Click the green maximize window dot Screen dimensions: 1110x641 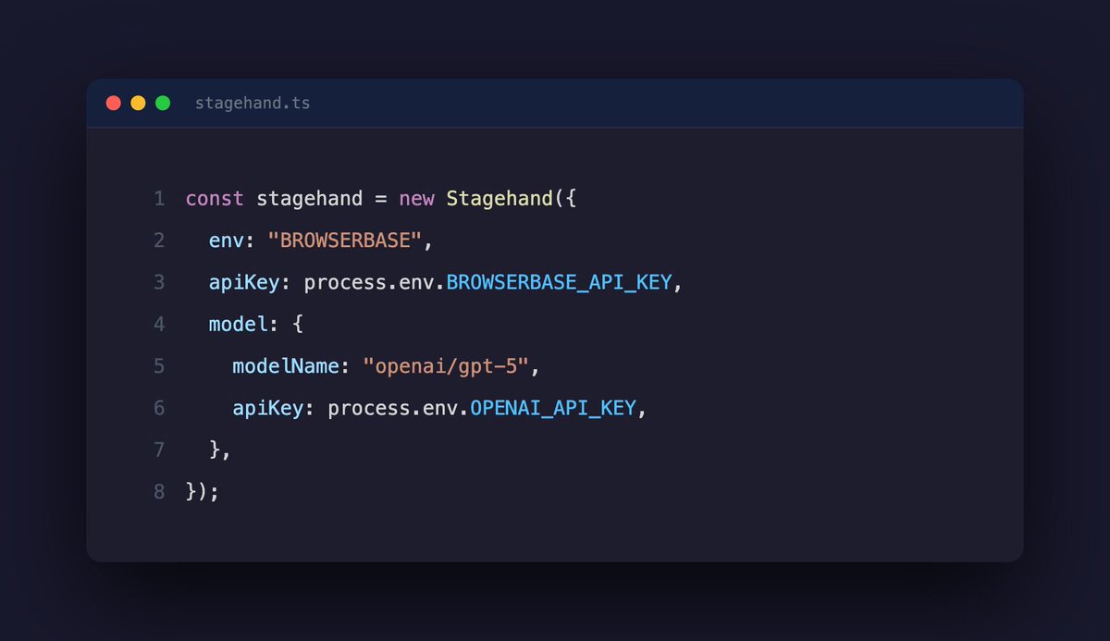[163, 103]
